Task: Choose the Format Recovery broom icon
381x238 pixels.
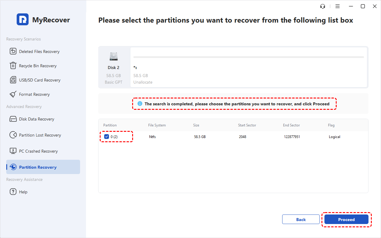Action: [13, 94]
